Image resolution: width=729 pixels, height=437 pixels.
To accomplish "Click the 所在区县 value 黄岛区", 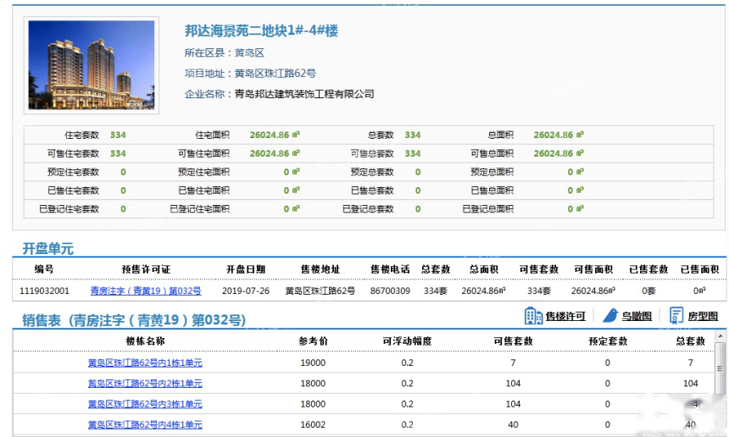I will click(x=249, y=53).
